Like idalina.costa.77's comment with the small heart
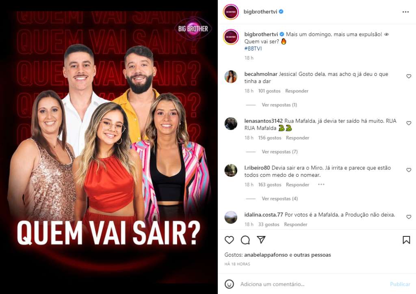The width and height of the screenshot is (416, 294). pyautogui.click(x=409, y=217)
